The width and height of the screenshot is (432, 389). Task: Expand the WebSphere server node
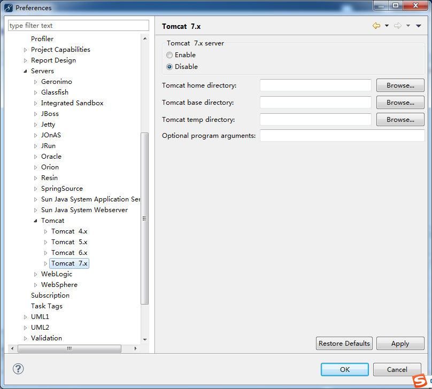tap(35, 285)
